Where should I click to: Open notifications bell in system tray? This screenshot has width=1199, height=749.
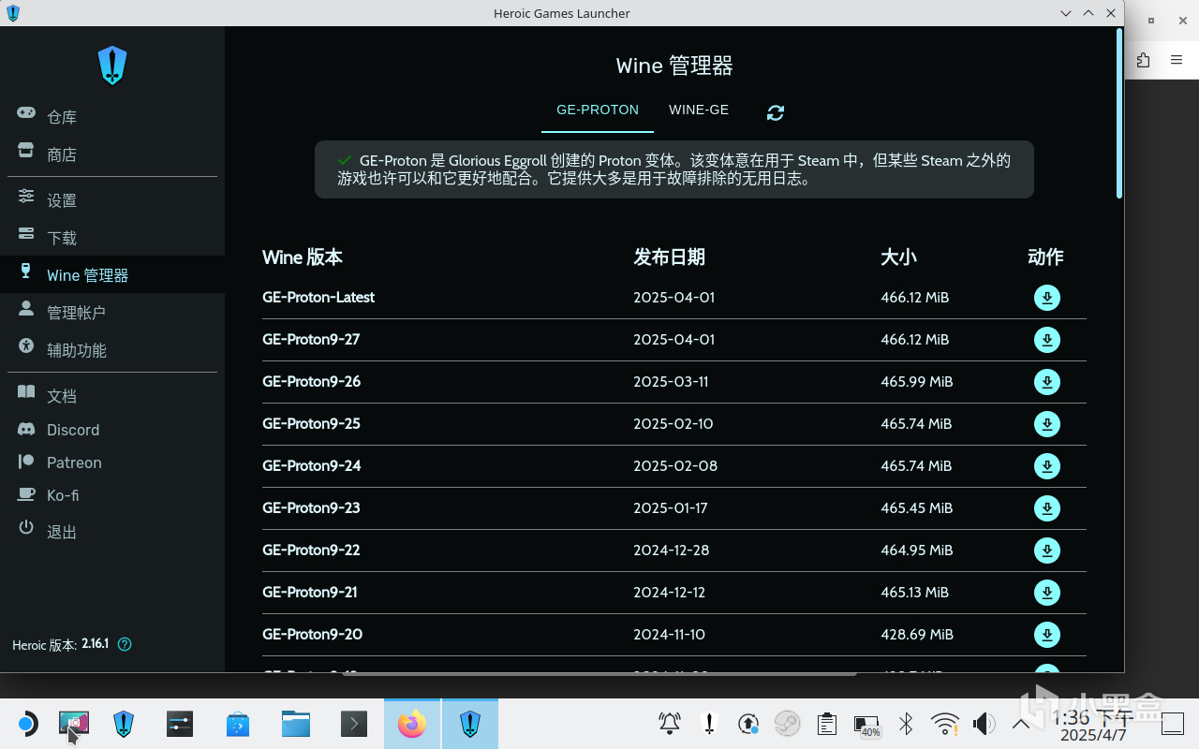pyautogui.click(x=670, y=723)
